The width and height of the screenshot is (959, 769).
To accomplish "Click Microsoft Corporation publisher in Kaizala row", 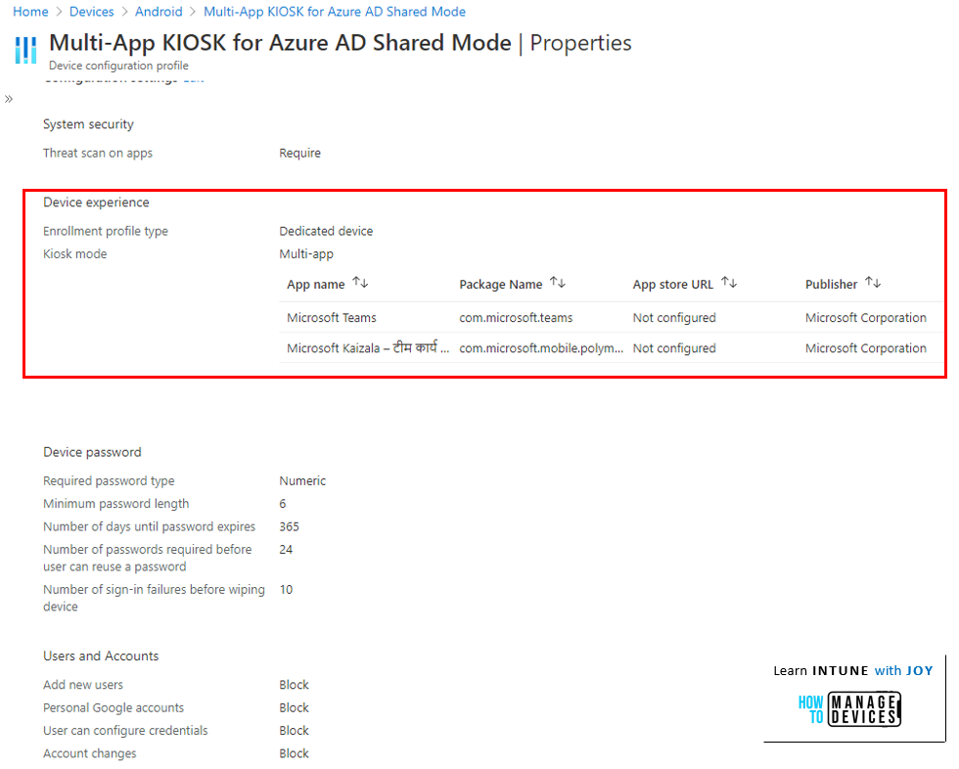I will 865,348.
